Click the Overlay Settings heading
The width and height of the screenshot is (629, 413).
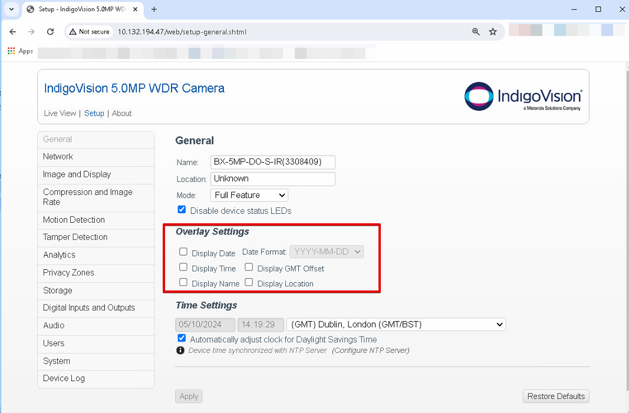(x=212, y=232)
